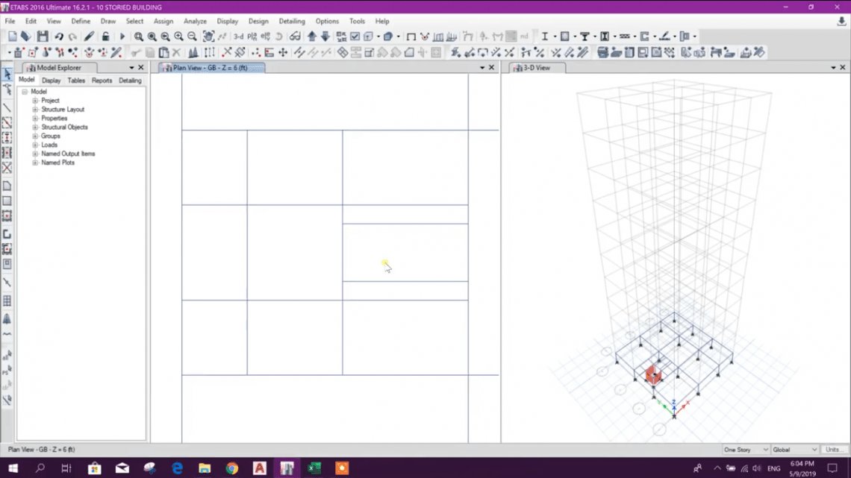Open the File menu
The height and width of the screenshot is (478, 851).
[10, 21]
